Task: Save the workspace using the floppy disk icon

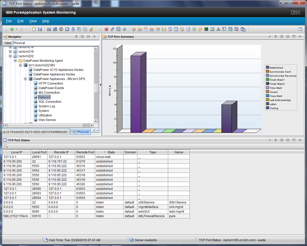Action: pyautogui.click(x=40, y=29)
